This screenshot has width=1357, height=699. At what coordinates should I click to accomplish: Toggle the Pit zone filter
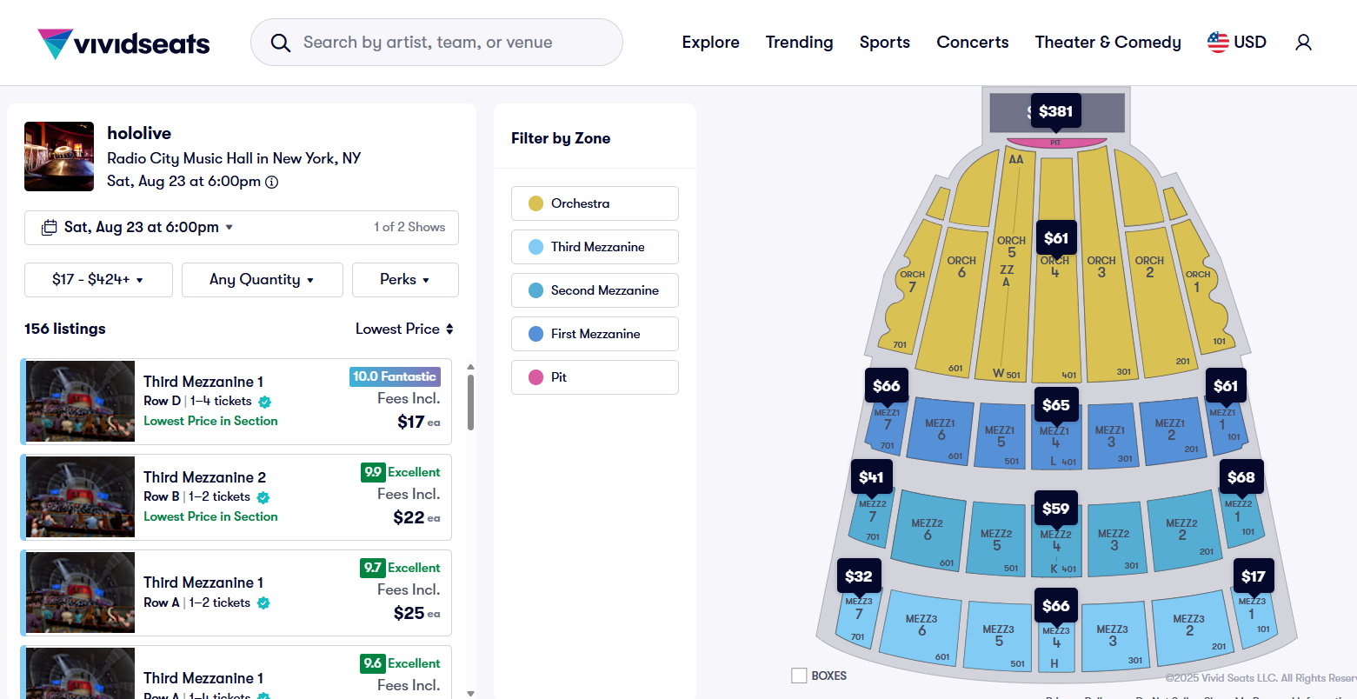coord(595,377)
